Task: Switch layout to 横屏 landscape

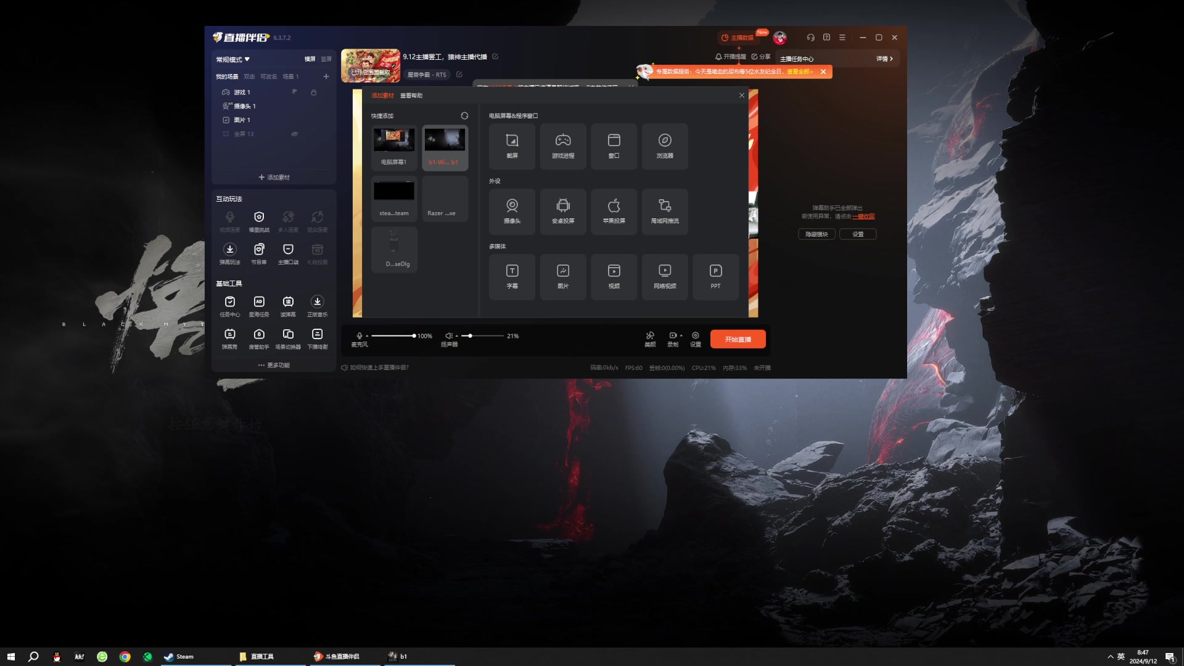Action: pos(310,59)
